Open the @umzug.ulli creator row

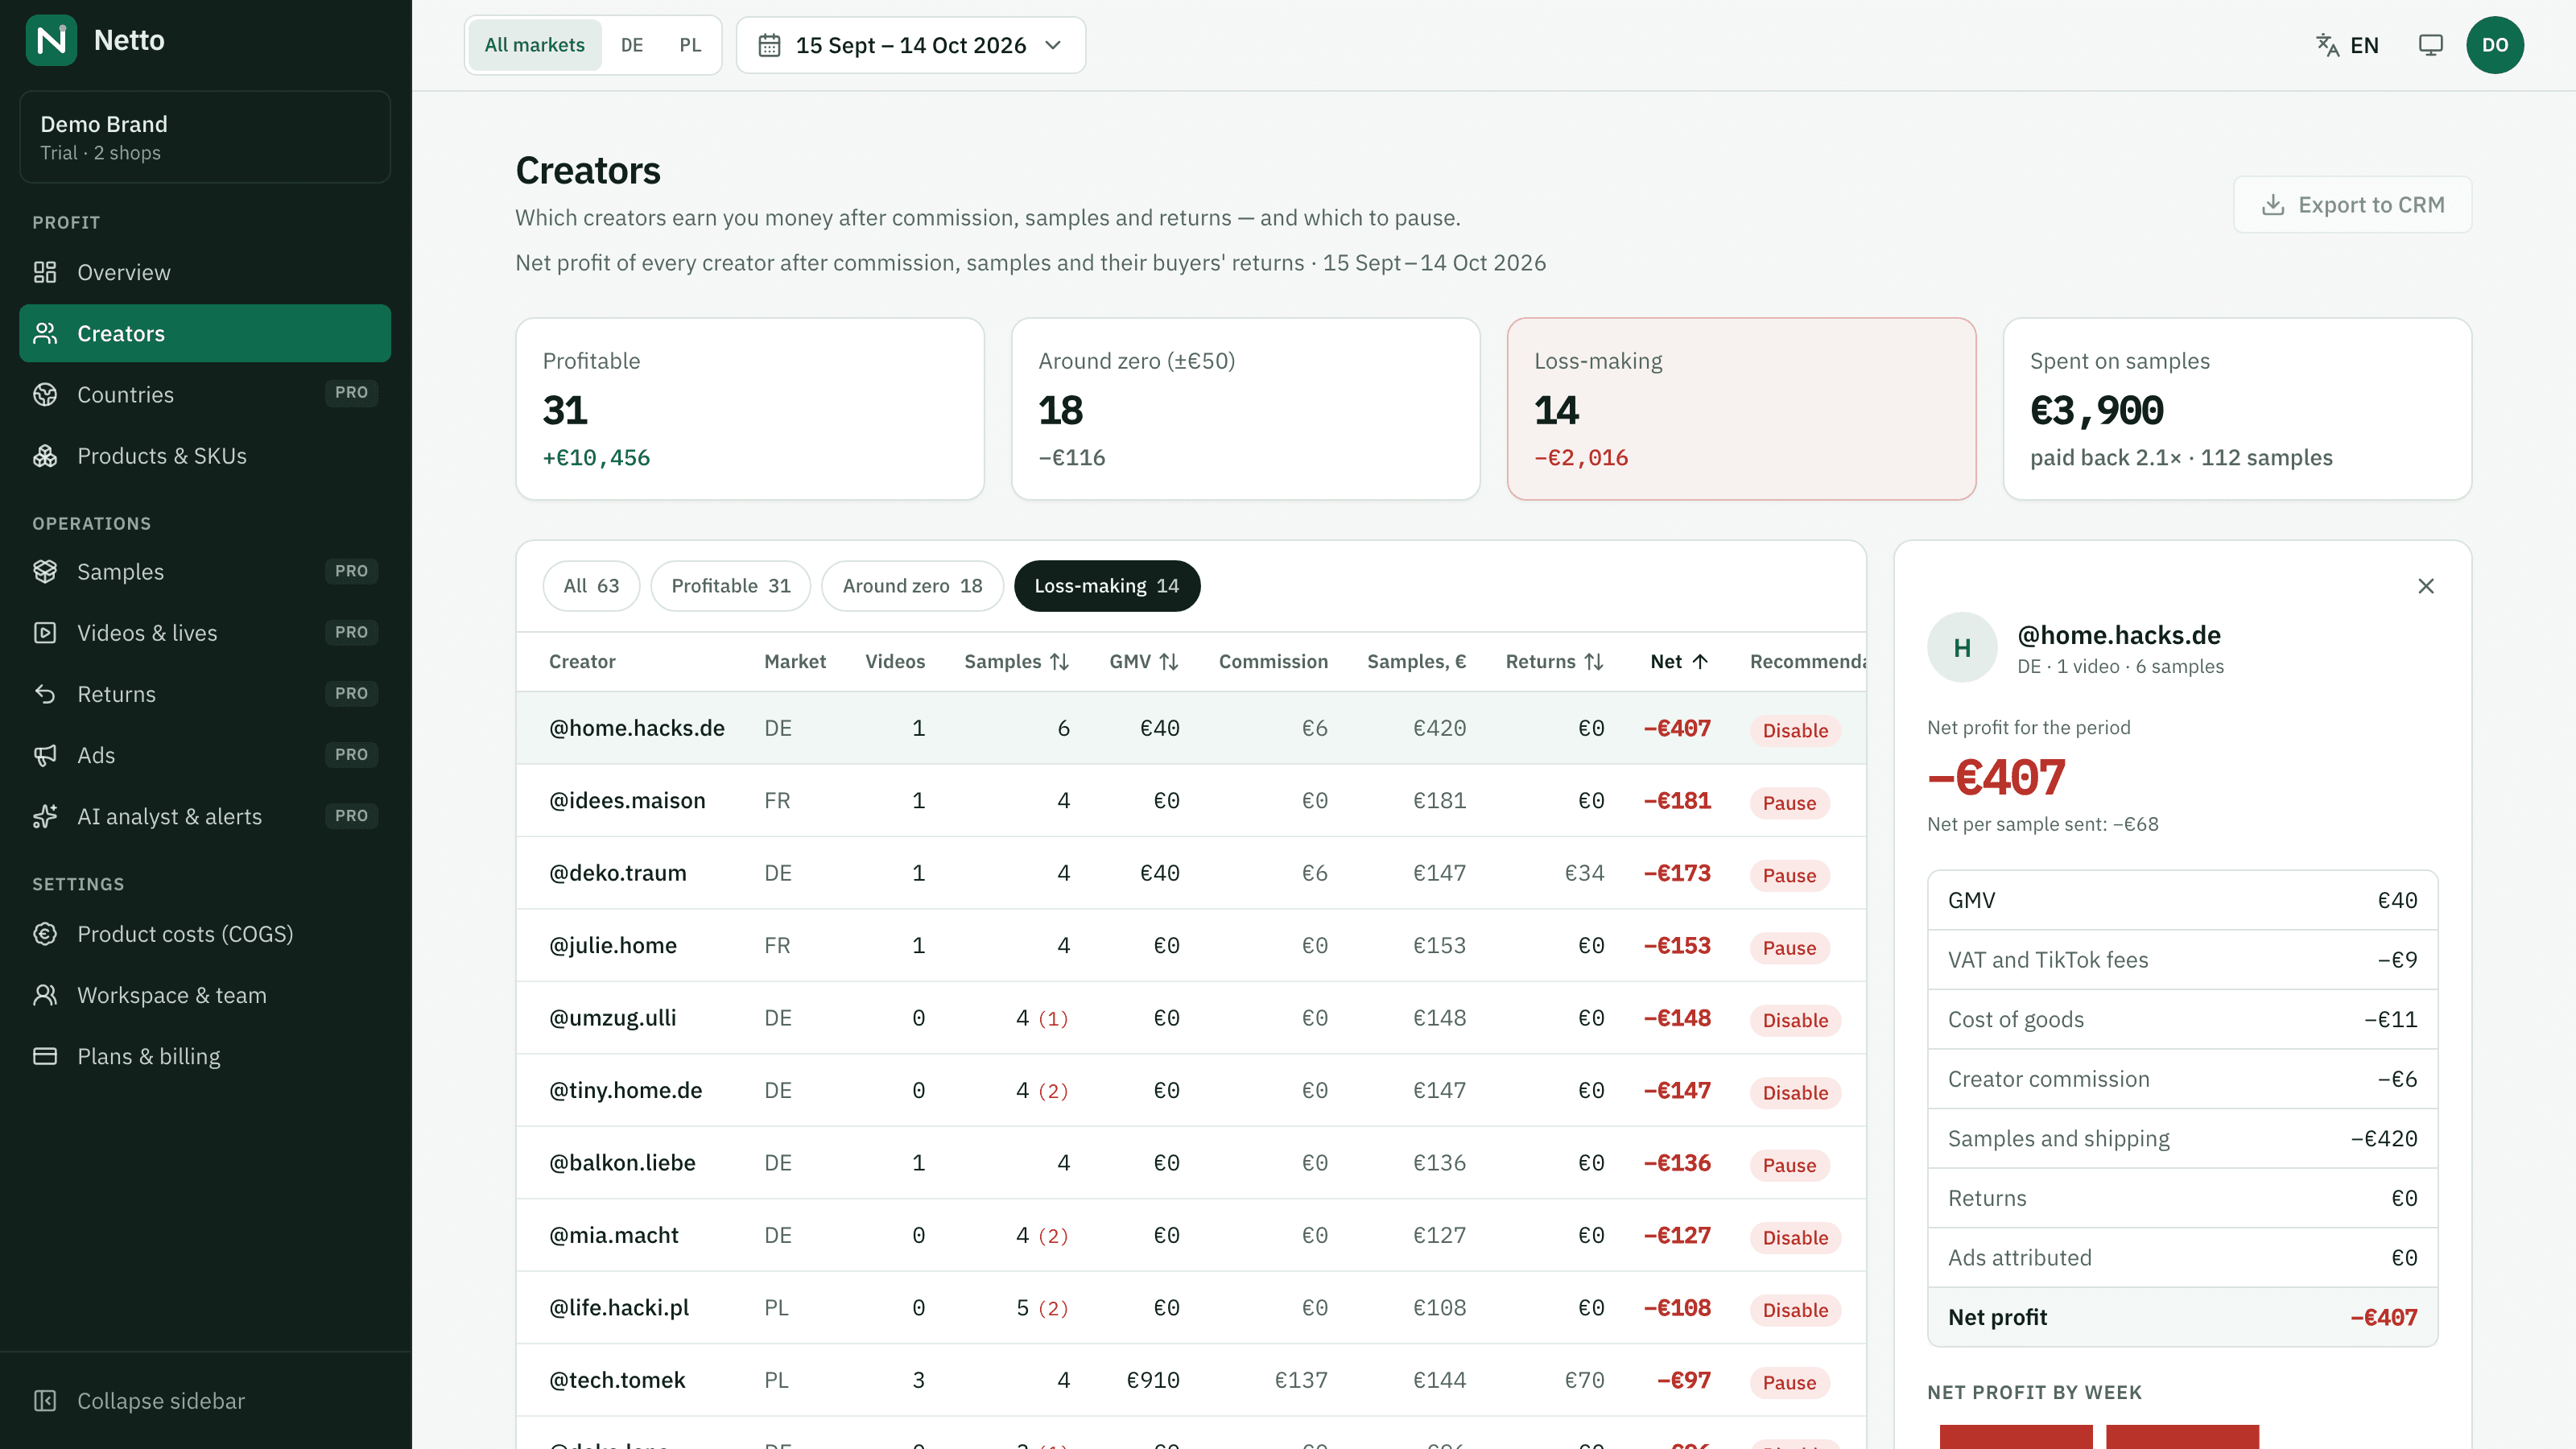coord(1190,1017)
